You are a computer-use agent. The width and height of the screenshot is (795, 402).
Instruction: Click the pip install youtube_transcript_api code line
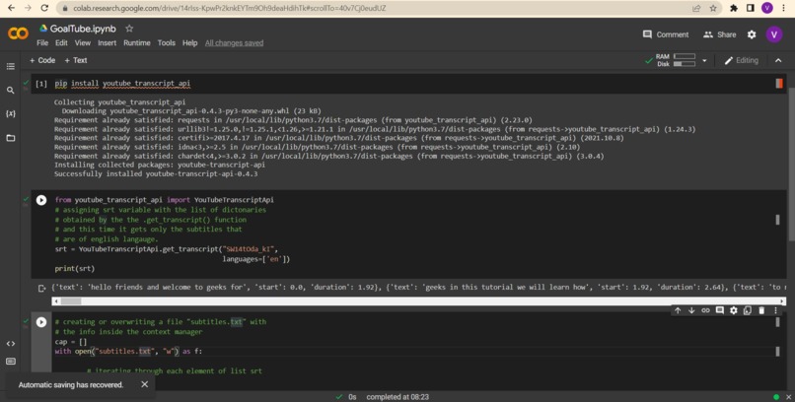[x=122, y=84]
